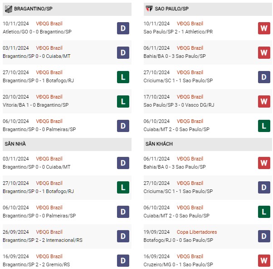Click the W badge for Sao Paulo 3-0 Vasco
The image size is (273, 269).
pyautogui.click(x=264, y=101)
